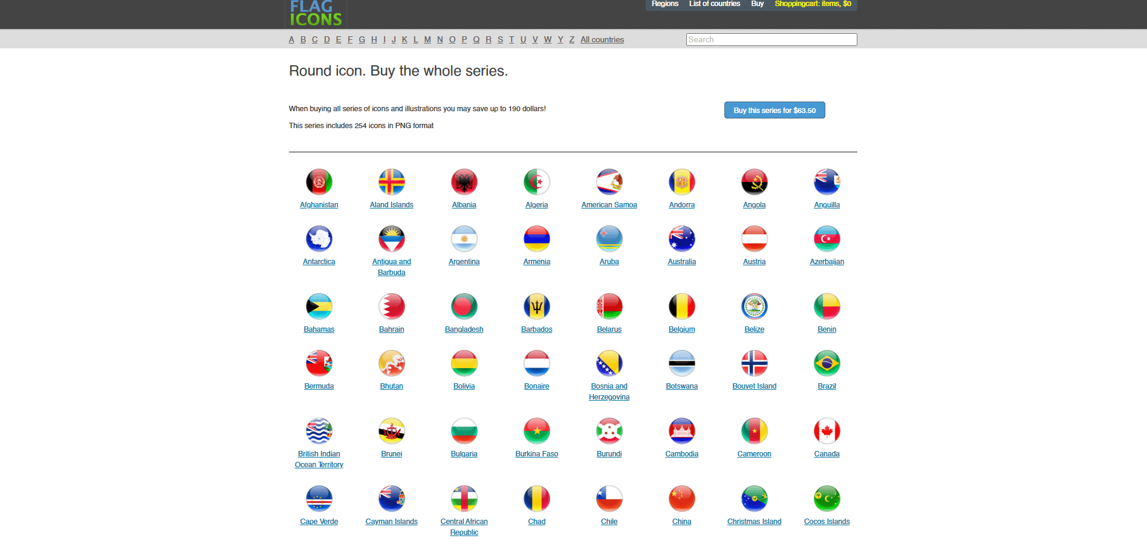Click the All countries link
Image resolution: width=1147 pixels, height=547 pixels.
point(602,40)
